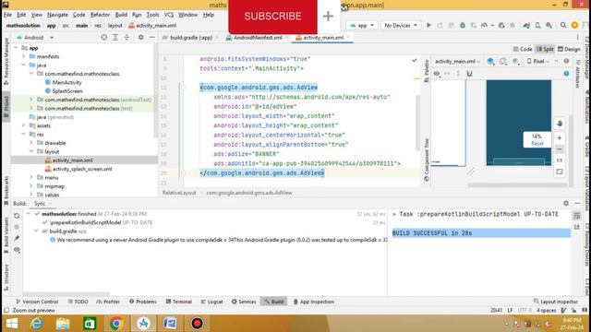591x332 pixels.
Task: Open the Problems tool window
Action: pos(143,302)
